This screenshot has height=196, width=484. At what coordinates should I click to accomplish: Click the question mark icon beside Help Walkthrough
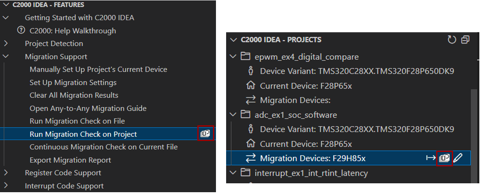20,30
